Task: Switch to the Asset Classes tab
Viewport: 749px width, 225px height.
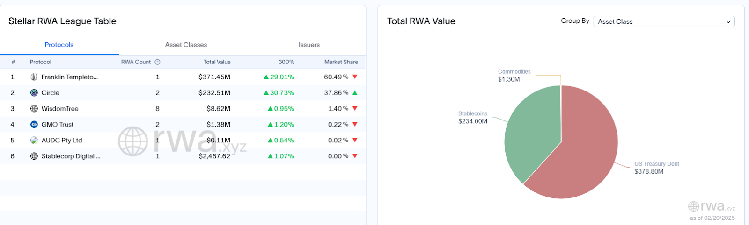Action: [x=186, y=45]
